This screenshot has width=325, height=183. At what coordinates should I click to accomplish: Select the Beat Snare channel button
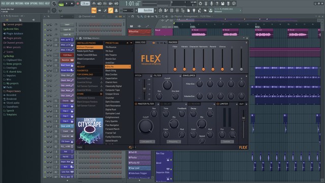pyautogui.click(x=67, y=66)
